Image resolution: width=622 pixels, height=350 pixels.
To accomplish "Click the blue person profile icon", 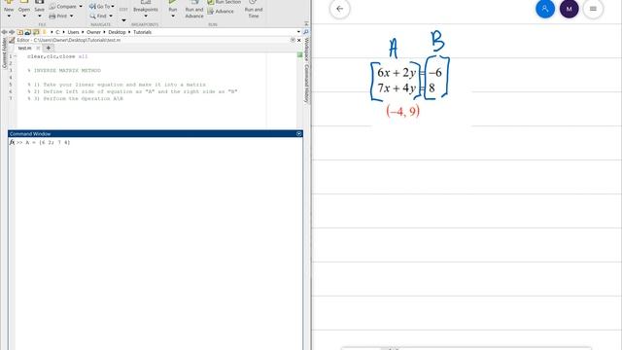I will coord(545,9).
